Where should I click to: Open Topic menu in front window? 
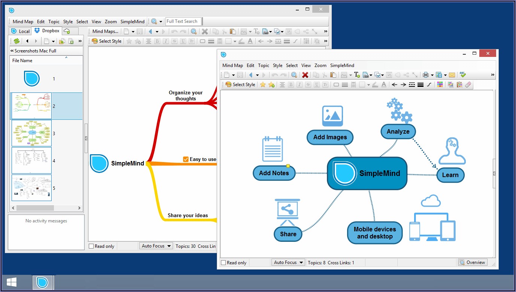(x=264, y=65)
